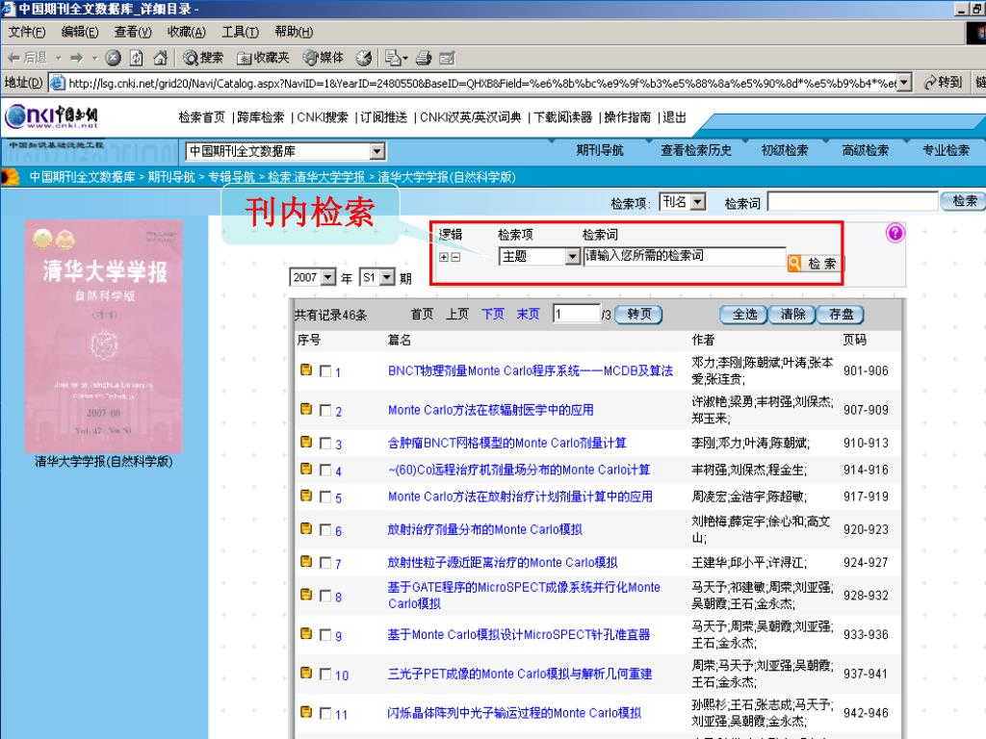
Task: Click the Forward arrow icon
Action: (77, 58)
